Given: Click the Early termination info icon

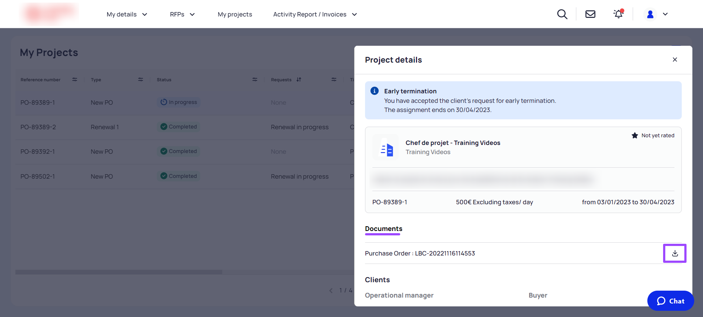Looking at the screenshot, I should click(375, 91).
